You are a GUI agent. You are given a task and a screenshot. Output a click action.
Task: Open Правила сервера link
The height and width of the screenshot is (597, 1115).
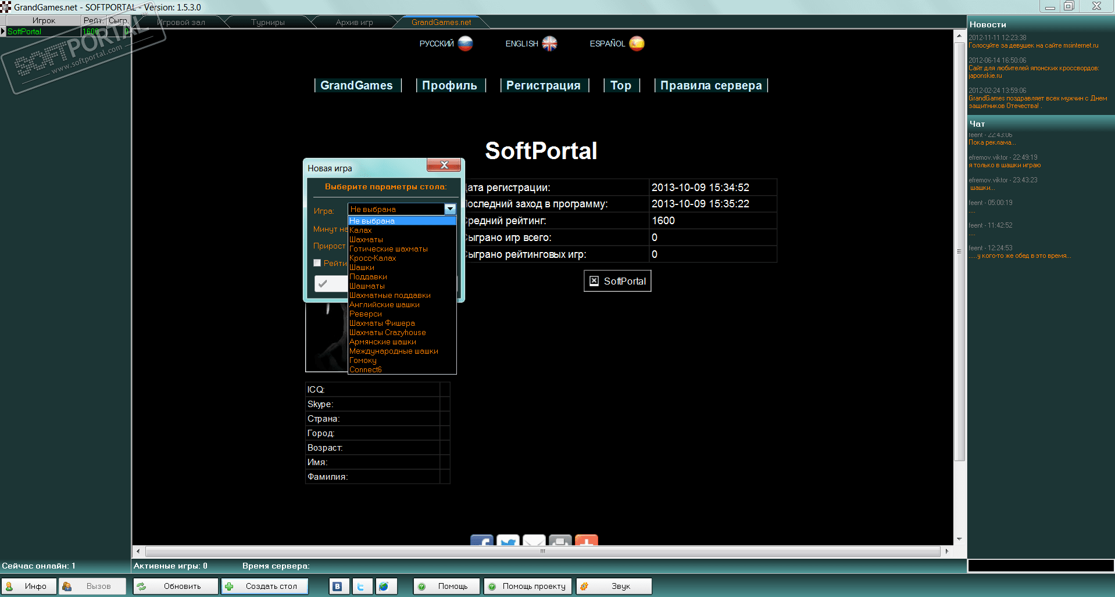(x=710, y=85)
